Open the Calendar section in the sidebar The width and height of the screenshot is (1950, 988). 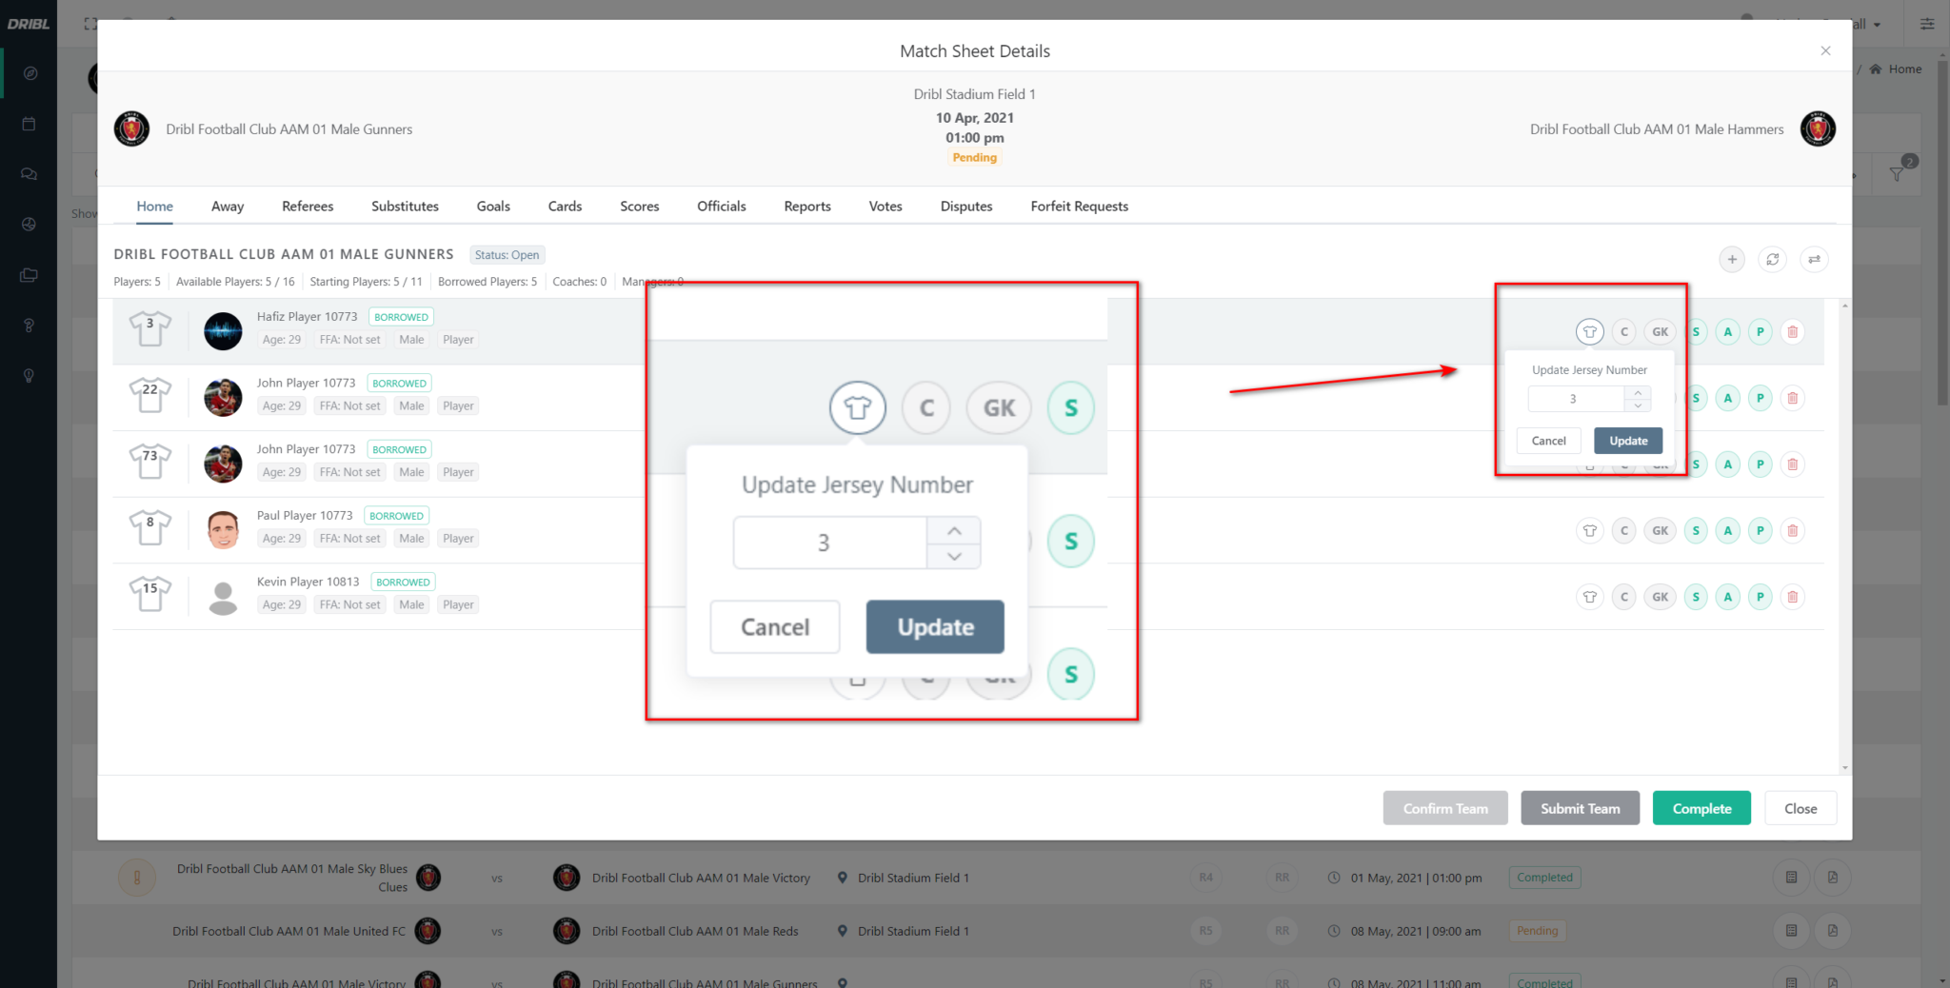[29, 123]
